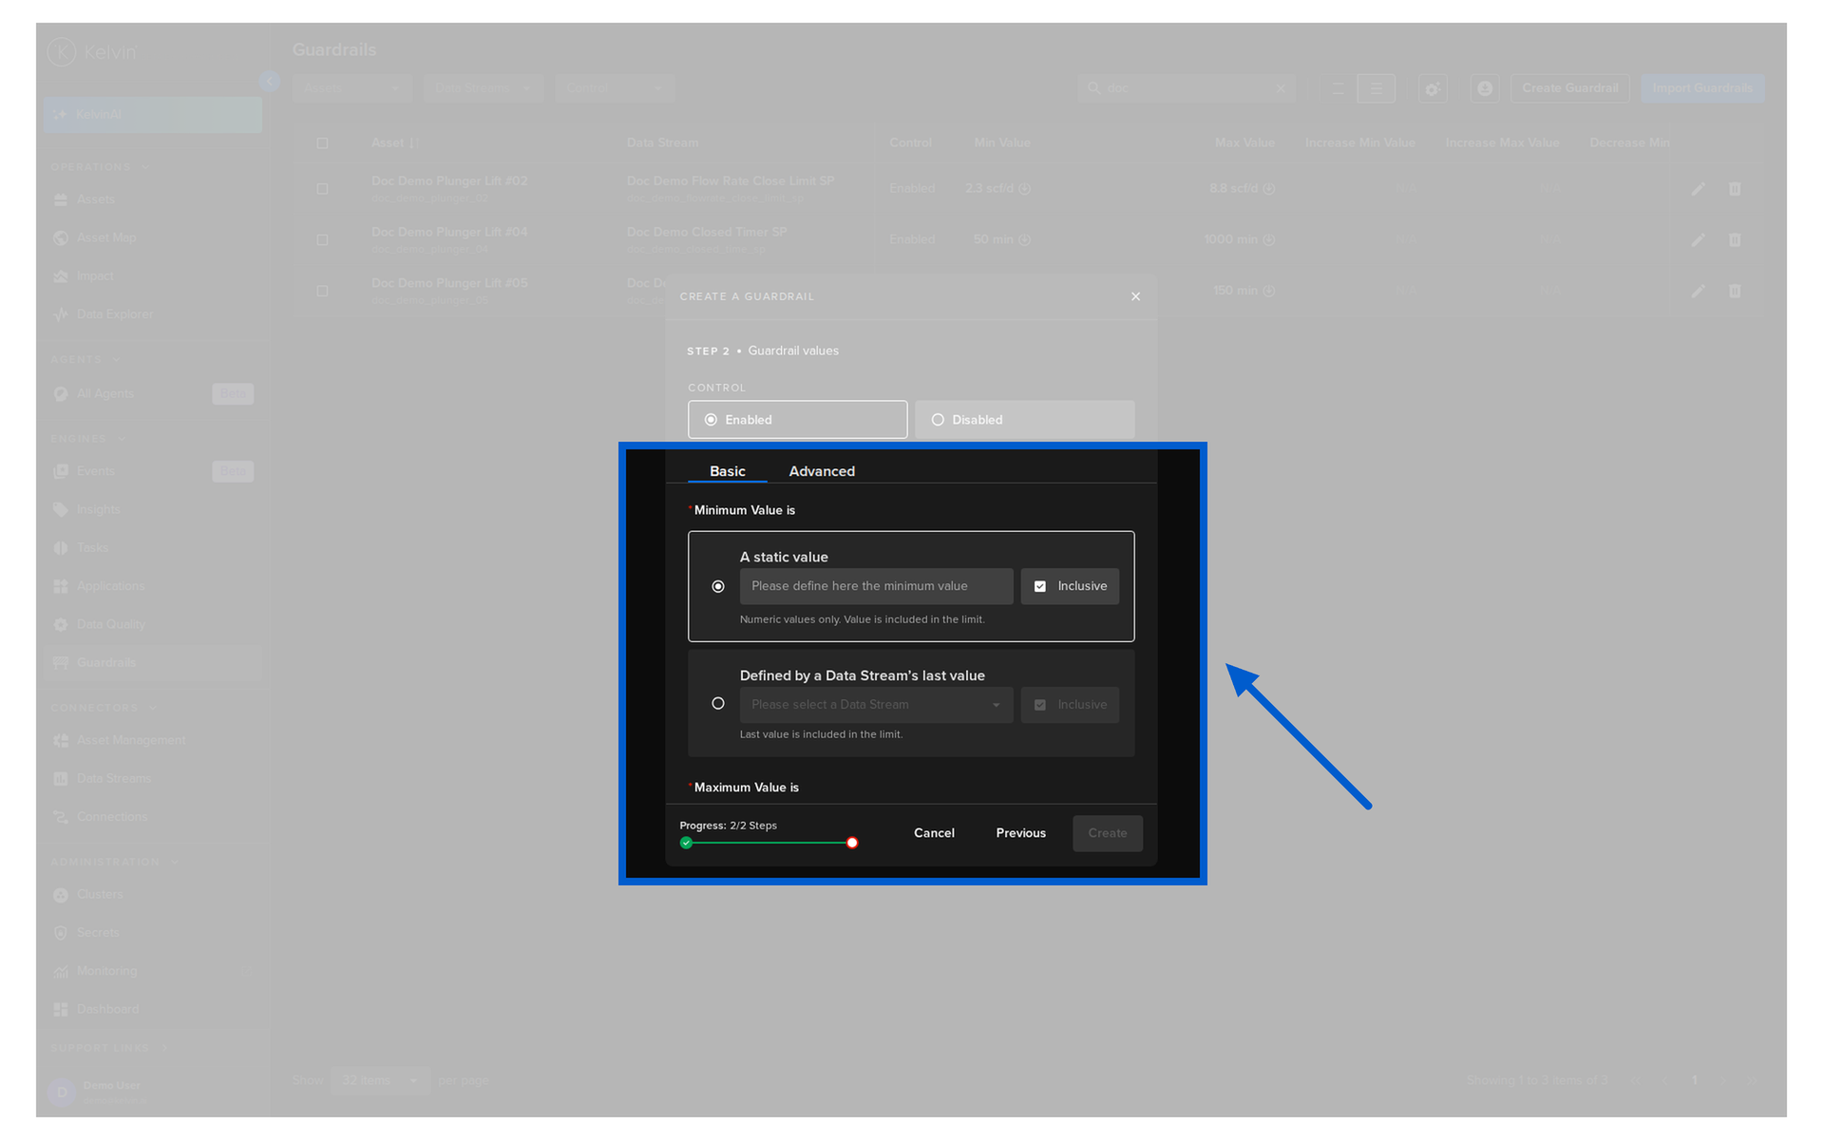This screenshot has width=1824, height=1140.
Task: Edit guardrail for Plunger Lift #02
Action: pyautogui.click(x=1698, y=189)
